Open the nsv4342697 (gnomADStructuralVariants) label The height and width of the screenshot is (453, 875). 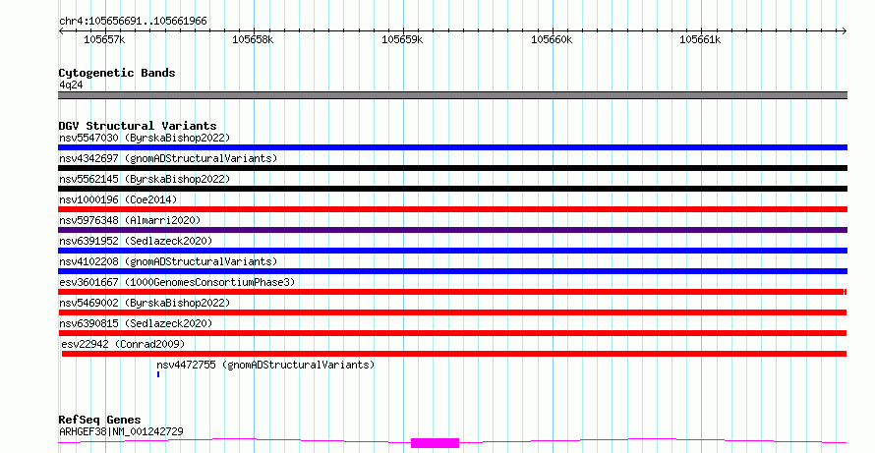(168, 158)
